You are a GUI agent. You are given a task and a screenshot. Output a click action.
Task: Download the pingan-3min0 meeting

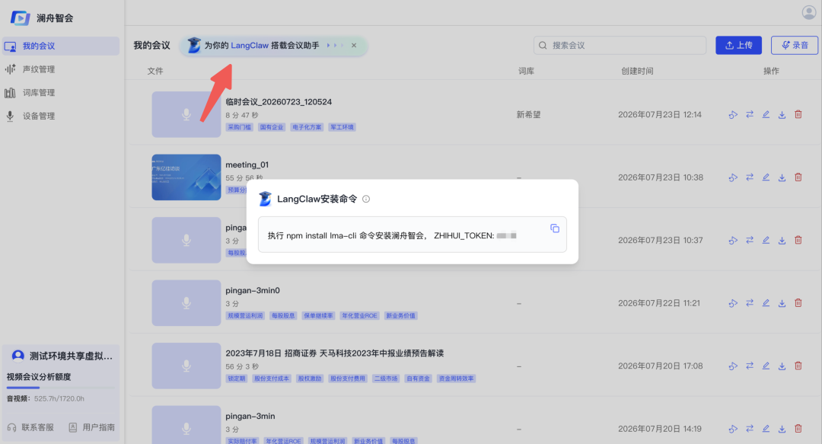click(x=782, y=303)
